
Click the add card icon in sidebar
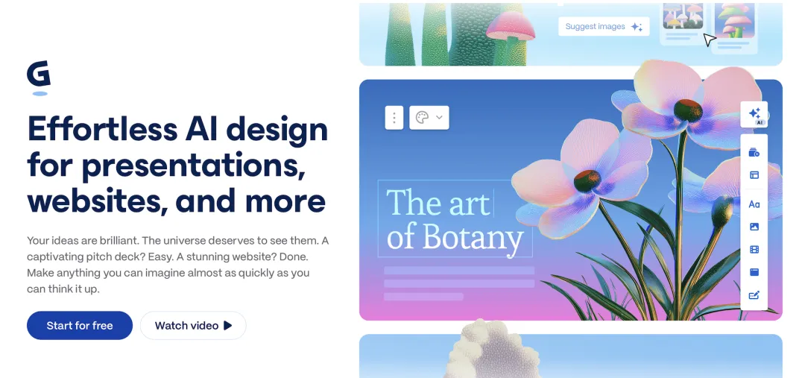tap(754, 153)
